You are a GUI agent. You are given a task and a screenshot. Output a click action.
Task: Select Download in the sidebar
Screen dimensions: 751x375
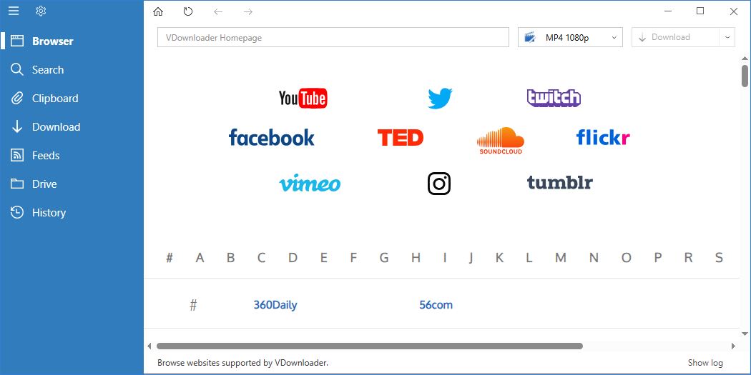click(72, 126)
